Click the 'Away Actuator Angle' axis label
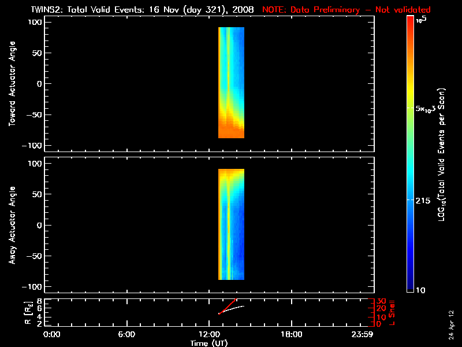The width and height of the screenshot is (462, 347). [x=12, y=225]
